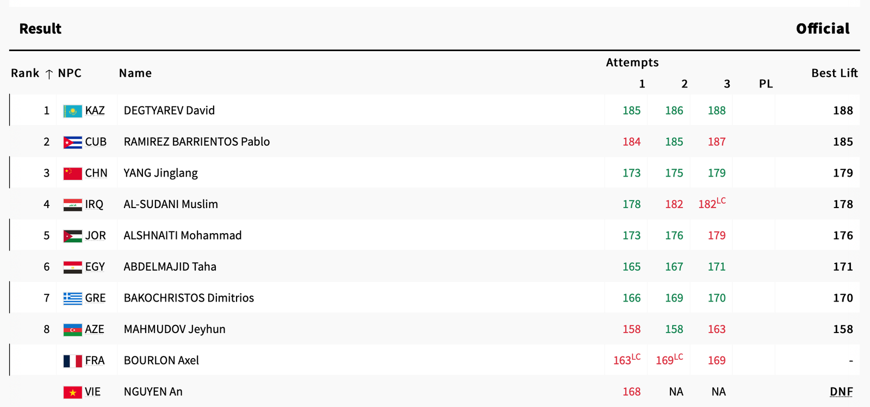Click YANG Jinglang's best lift 179
The height and width of the screenshot is (407, 870).
point(843,173)
